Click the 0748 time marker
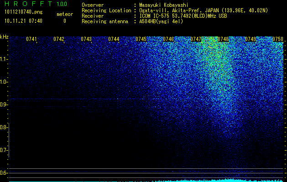Viewport: 287px width, 182px height. coord(223,39)
